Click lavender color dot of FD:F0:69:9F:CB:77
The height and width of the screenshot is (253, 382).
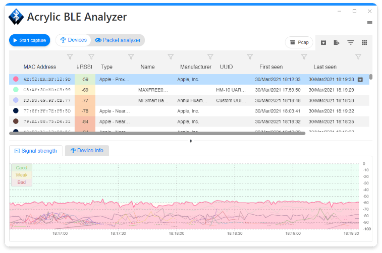coord(16,100)
